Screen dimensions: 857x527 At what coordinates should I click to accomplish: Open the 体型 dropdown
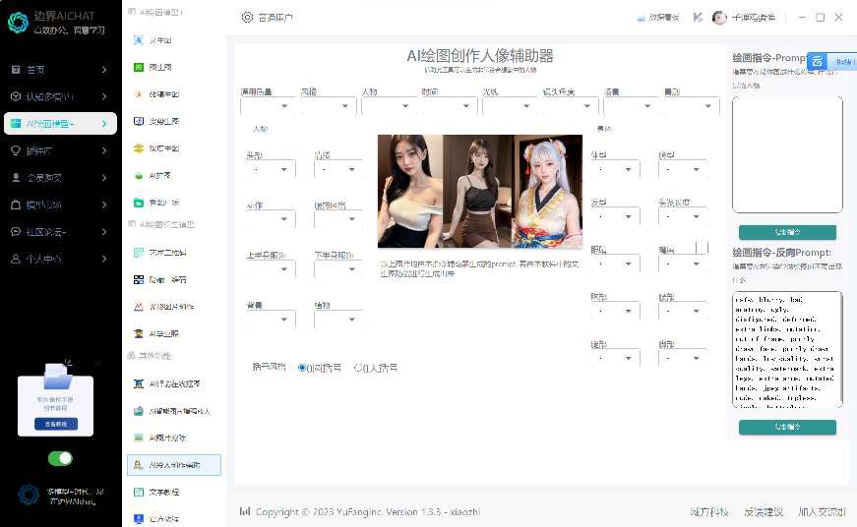click(615, 169)
